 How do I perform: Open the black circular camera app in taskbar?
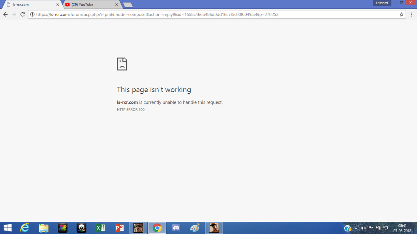[x=81, y=228]
